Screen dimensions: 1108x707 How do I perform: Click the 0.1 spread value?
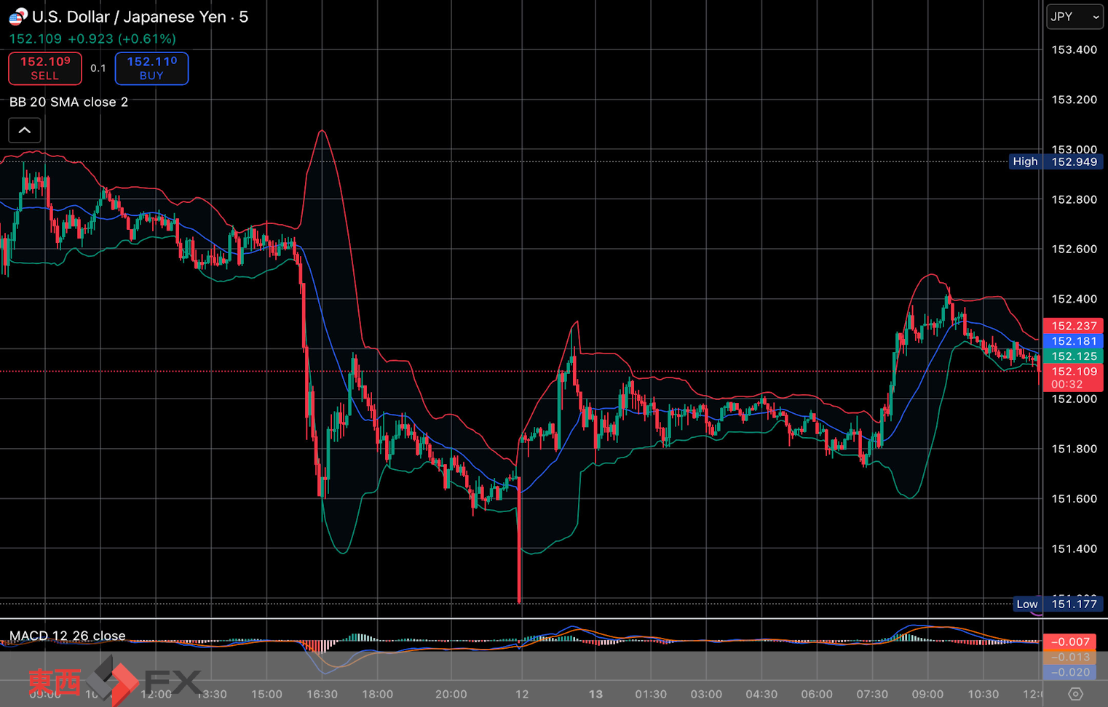pyautogui.click(x=98, y=68)
